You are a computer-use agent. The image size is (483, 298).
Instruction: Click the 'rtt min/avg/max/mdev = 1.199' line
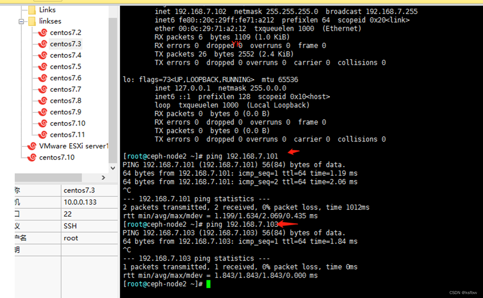(x=220, y=216)
